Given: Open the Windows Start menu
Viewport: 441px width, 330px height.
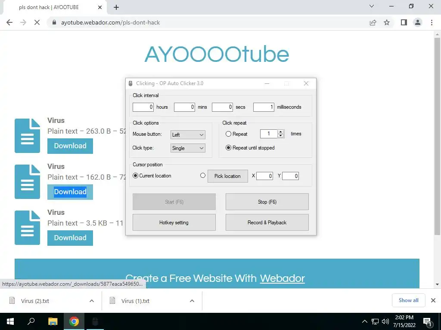Looking at the screenshot, I should point(10,321).
